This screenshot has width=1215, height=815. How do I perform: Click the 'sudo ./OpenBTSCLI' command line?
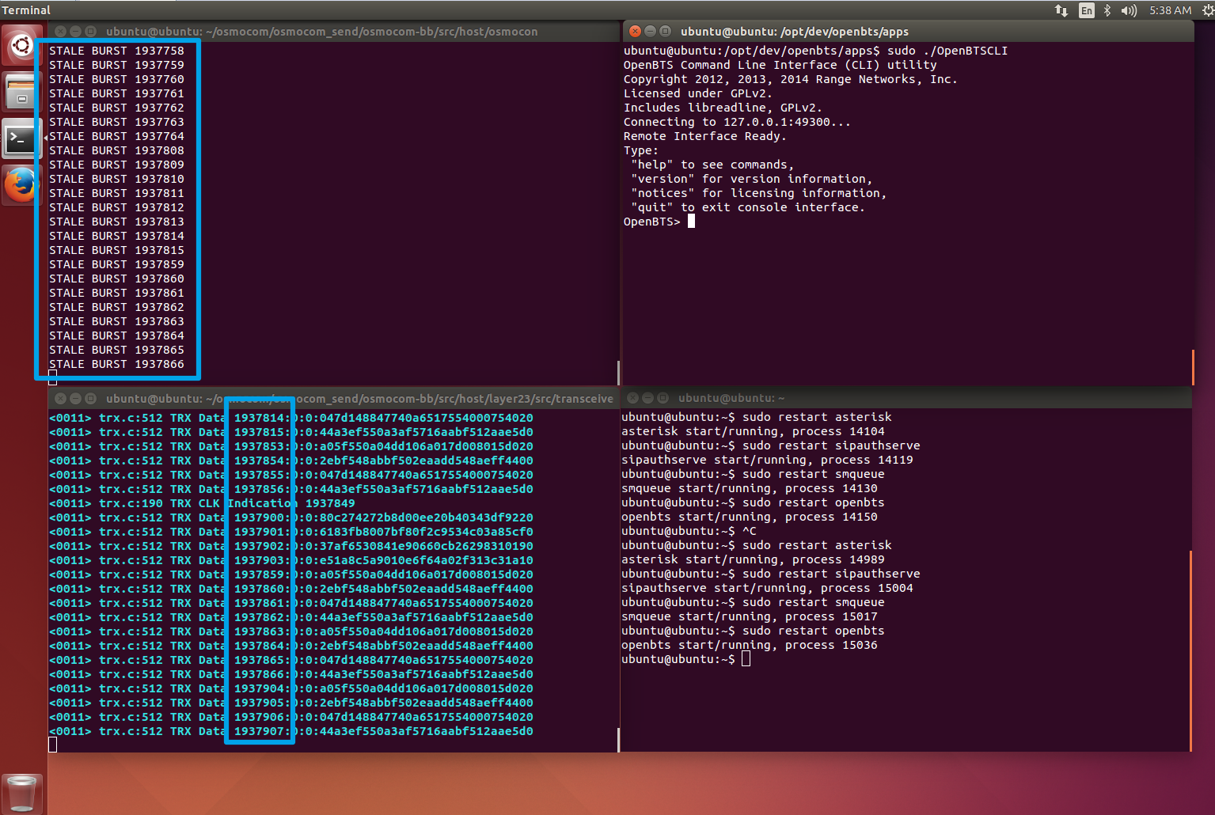pos(815,51)
